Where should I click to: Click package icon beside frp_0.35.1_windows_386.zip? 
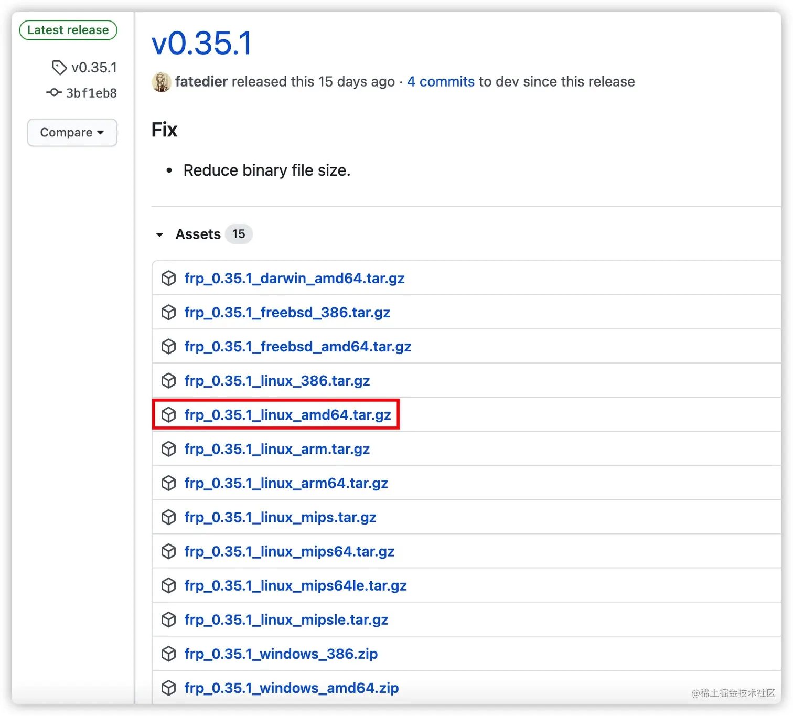point(168,653)
